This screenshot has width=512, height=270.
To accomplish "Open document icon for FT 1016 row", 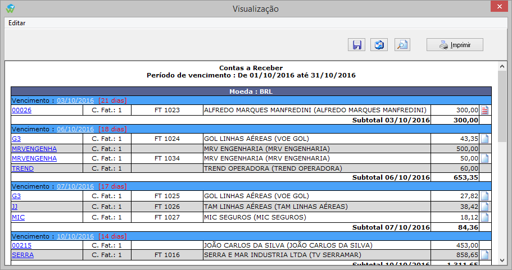I will click(x=485, y=255).
